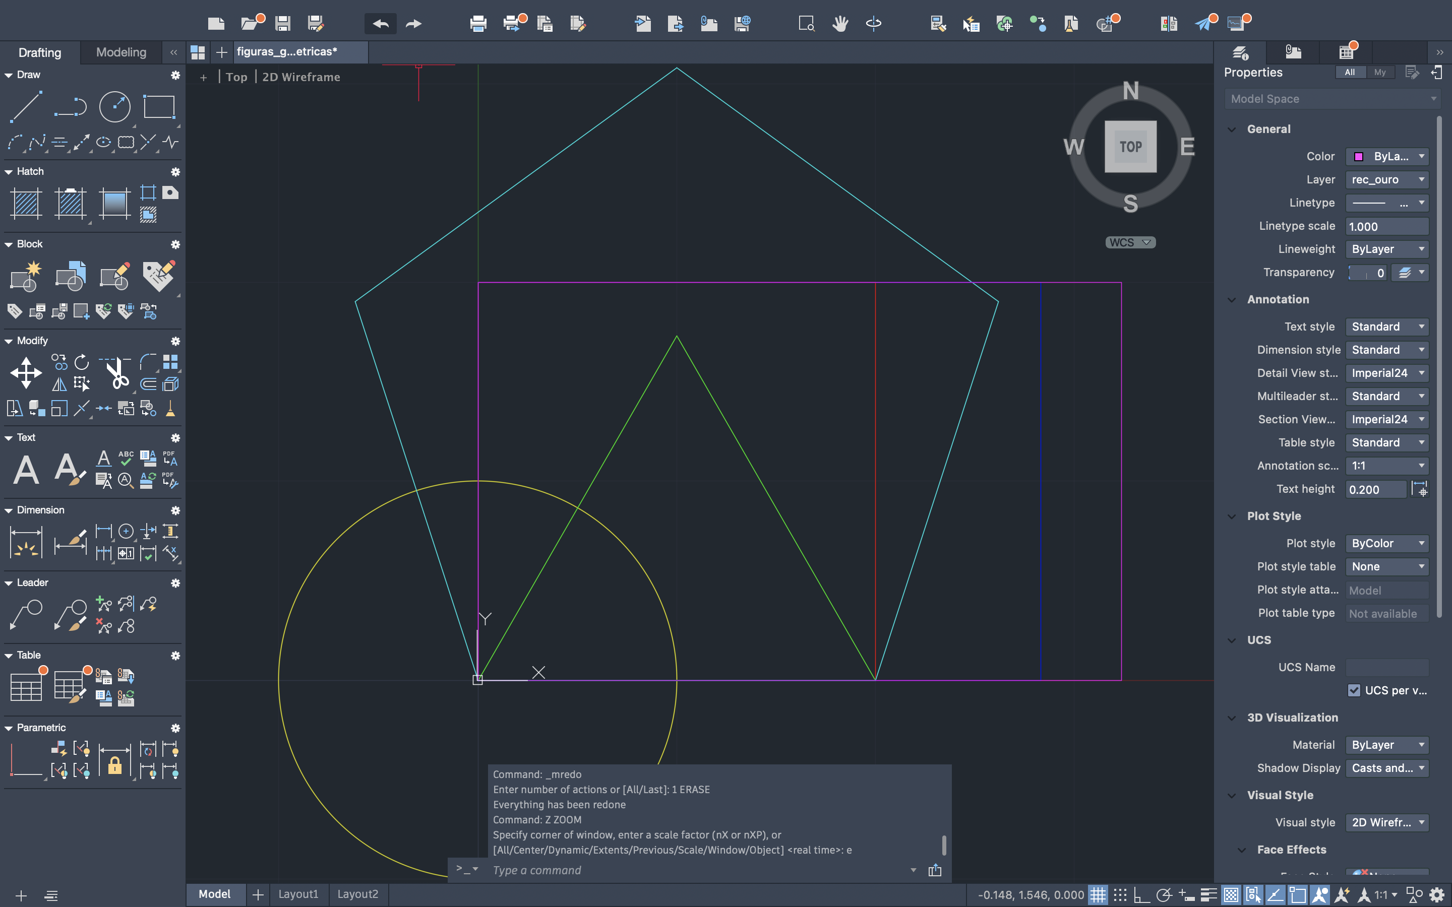Open the Color ByLayer swatch dropdown
The height and width of the screenshot is (907, 1452).
(x=1386, y=156)
